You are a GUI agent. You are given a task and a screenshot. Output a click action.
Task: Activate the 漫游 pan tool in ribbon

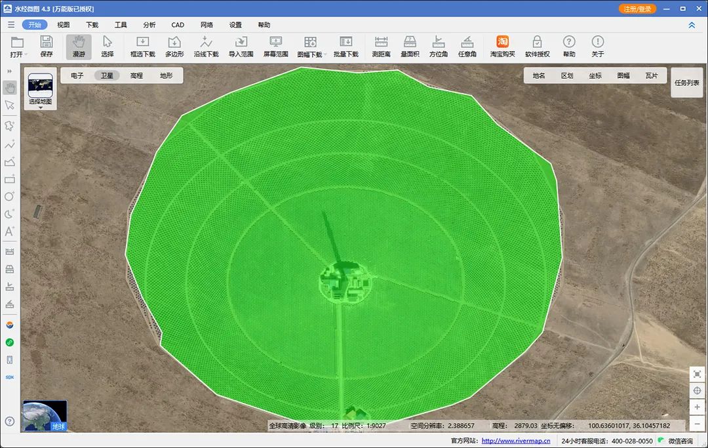tap(79, 47)
